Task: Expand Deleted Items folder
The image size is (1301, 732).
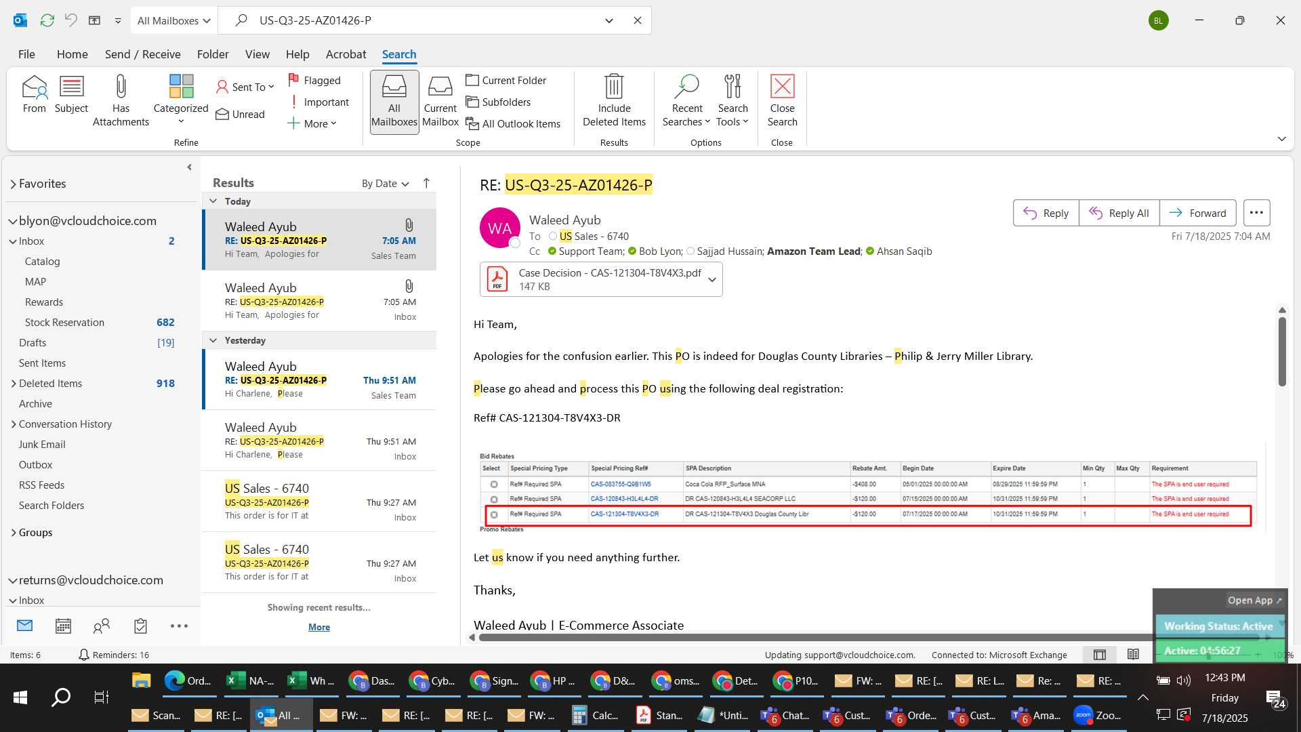Action: point(14,384)
